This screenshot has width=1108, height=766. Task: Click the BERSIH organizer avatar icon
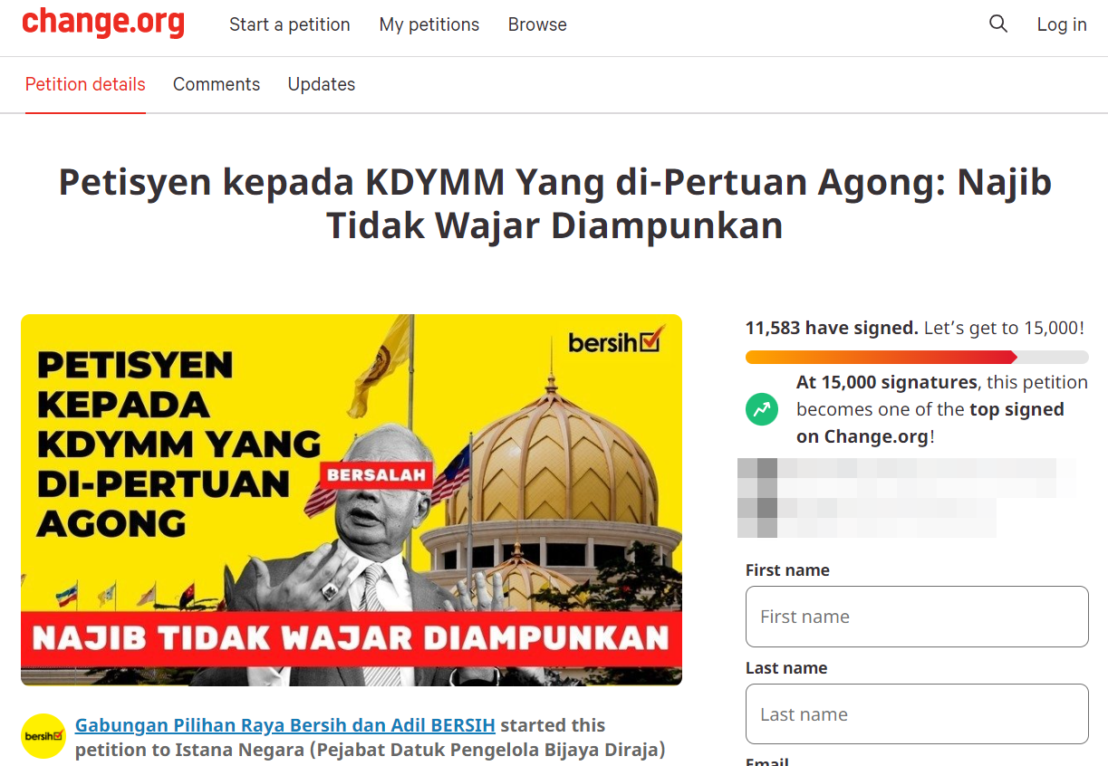(x=43, y=736)
